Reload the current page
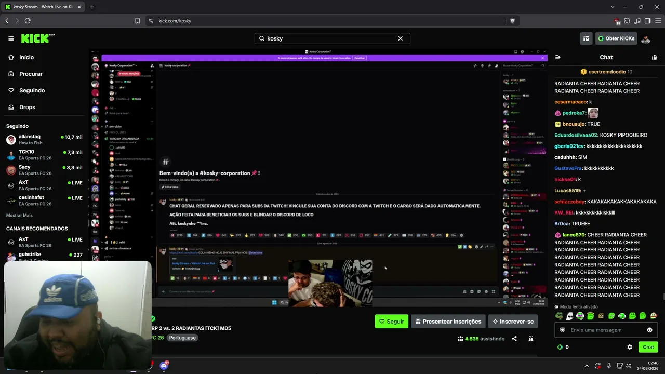This screenshot has width=665, height=374. click(28, 21)
